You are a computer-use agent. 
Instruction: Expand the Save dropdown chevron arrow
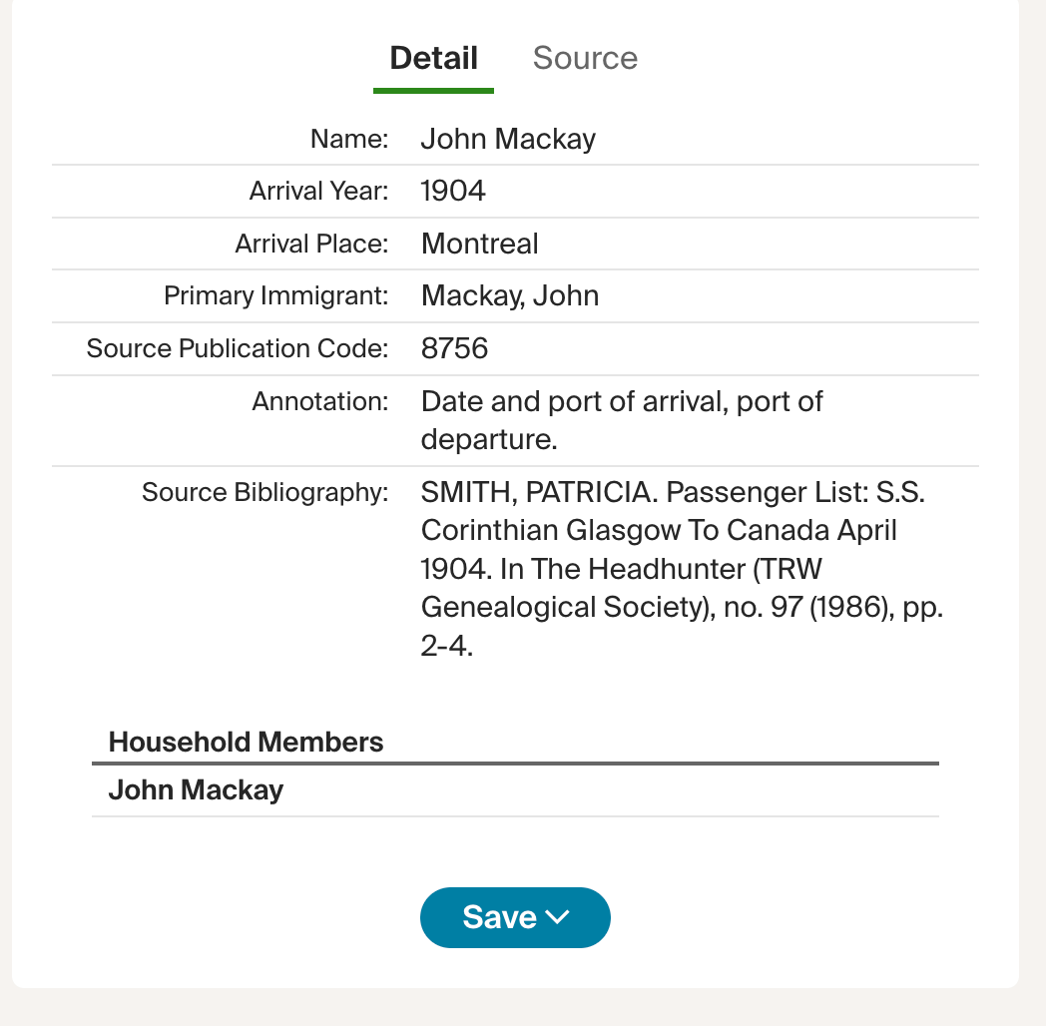click(558, 917)
